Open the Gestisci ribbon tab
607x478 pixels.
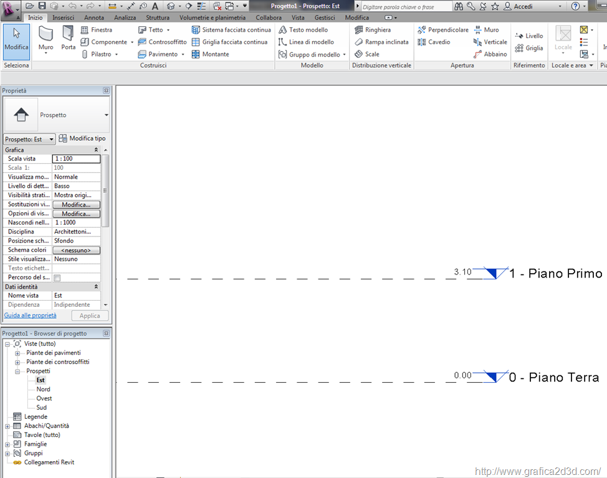tap(325, 17)
